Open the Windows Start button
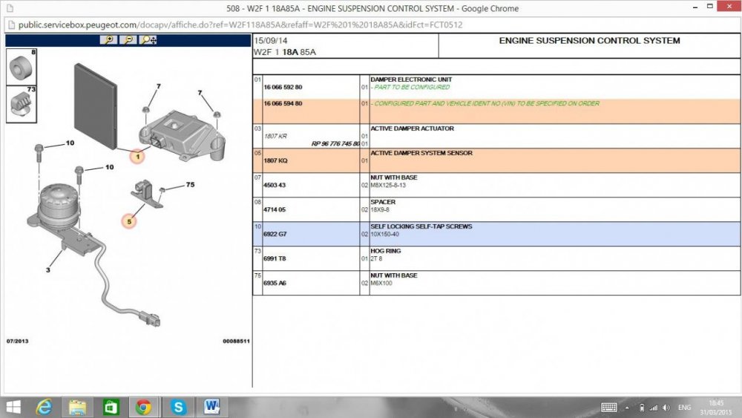This screenshot has width=742, height=418. pos(13,407)
